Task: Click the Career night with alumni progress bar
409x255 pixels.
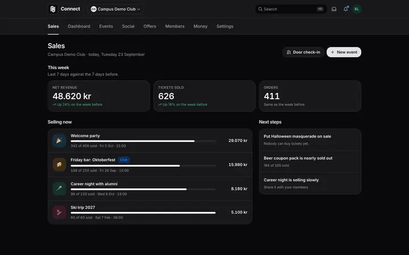Action: (x=143, y=189)
